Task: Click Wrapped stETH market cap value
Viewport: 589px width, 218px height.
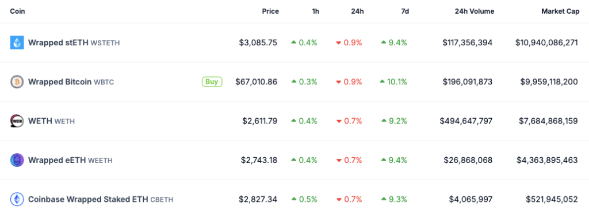Action: [546, 42]
